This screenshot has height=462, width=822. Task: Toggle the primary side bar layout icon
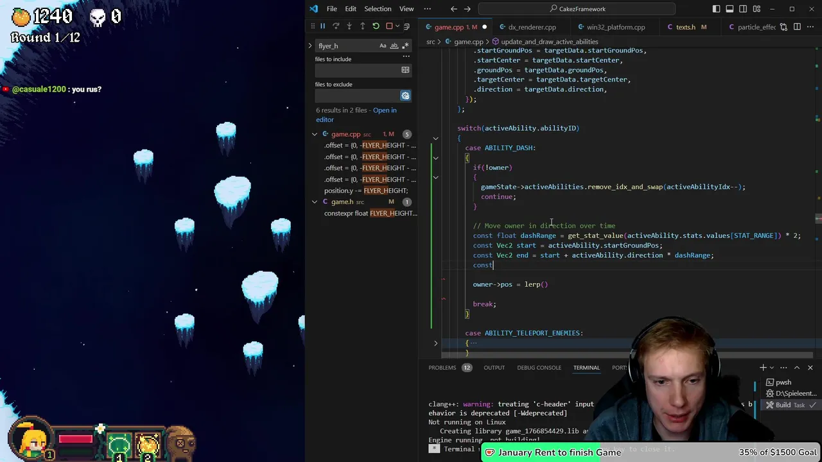[716, 9]
